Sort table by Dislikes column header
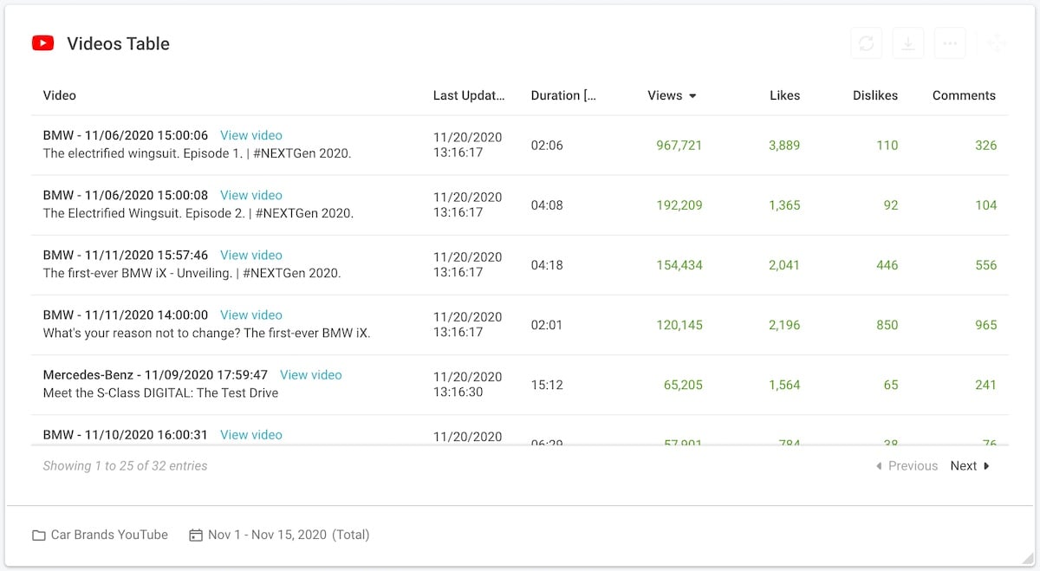Image resolution: width=1040 pixels, height=571 pixels. click(x=875, y=95)
